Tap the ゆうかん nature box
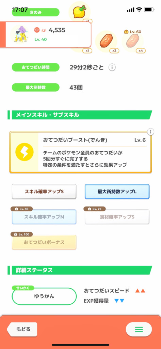This screenshot has width=161, height=349. click(44, 296)
